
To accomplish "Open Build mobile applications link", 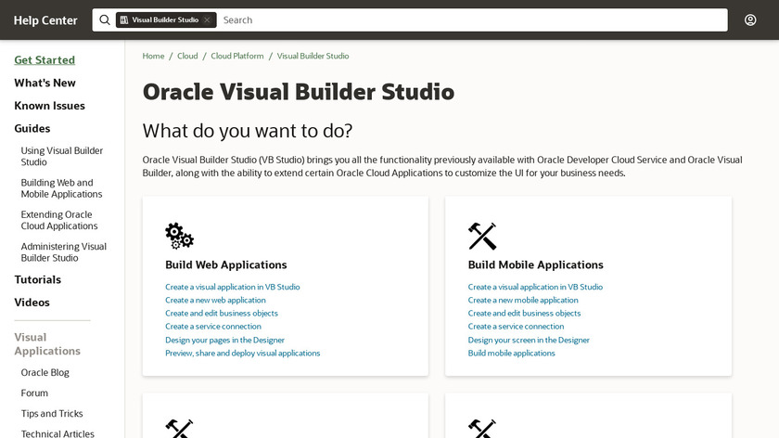I will tap(511, 353).
